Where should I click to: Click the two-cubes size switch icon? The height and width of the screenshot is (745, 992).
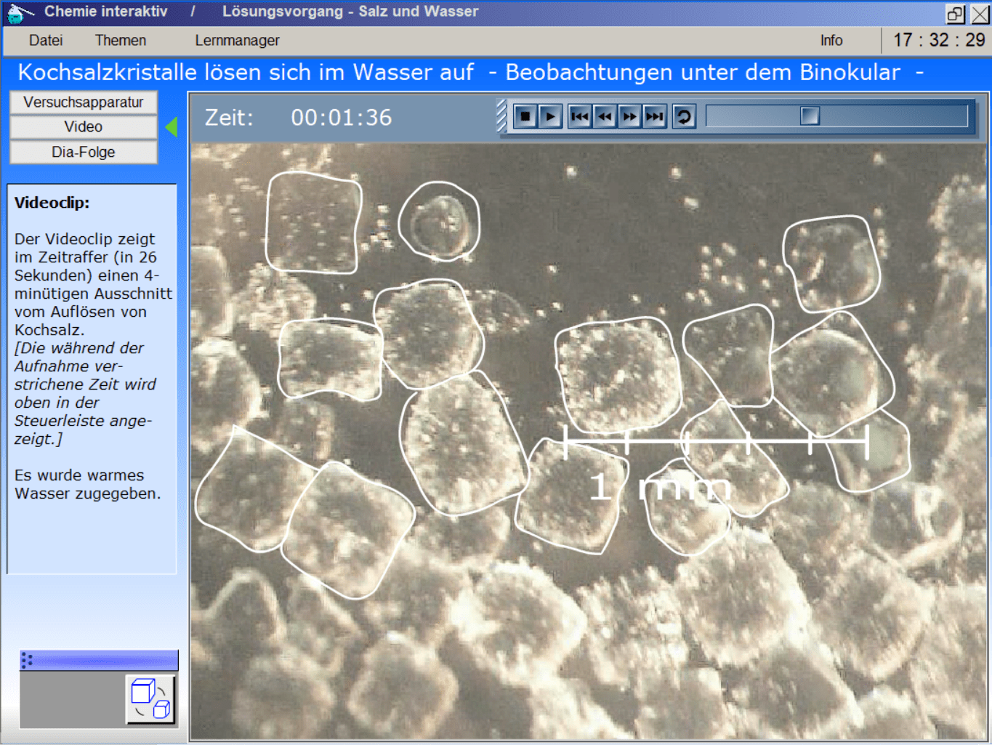(150, 699)
